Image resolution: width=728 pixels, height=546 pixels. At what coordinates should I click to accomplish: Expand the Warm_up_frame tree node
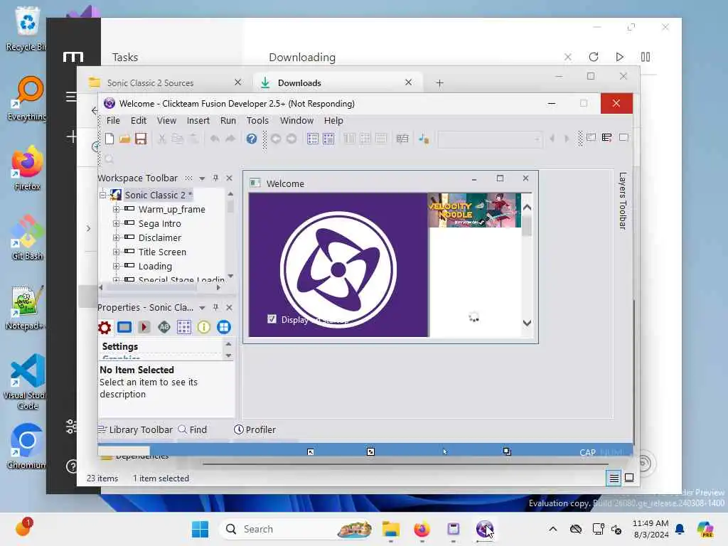(x=116, y=210)
